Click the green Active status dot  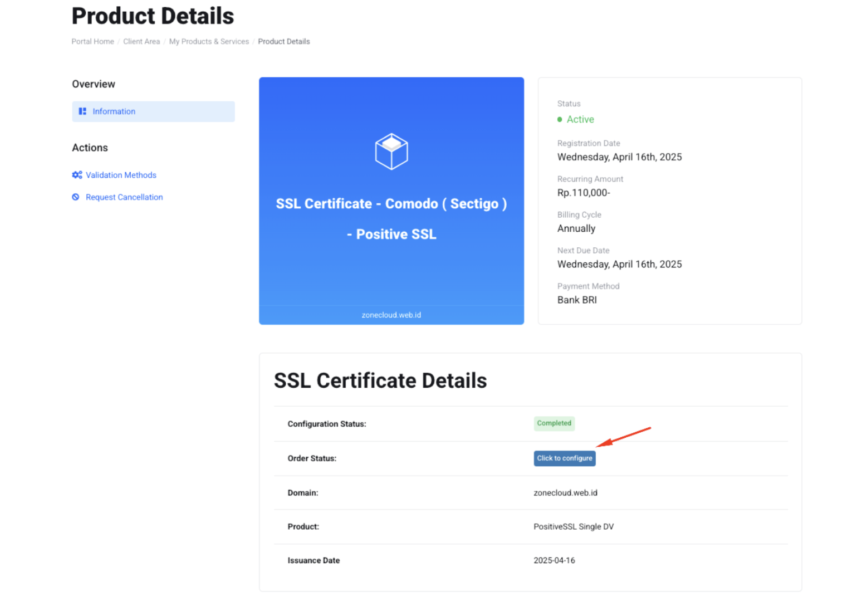tap(560, 120)
